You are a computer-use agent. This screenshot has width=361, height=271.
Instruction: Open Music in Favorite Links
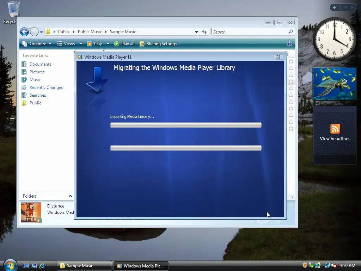[x=35, y=80]
